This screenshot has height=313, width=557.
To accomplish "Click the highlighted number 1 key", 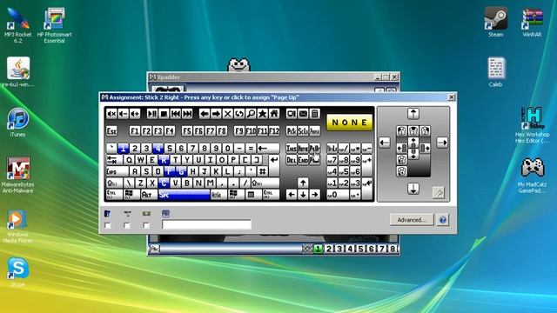I will point(124,148).
